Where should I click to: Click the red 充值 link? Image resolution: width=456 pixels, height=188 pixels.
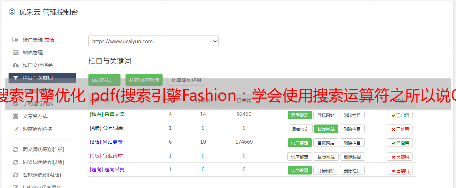click(x=50, y=40)
